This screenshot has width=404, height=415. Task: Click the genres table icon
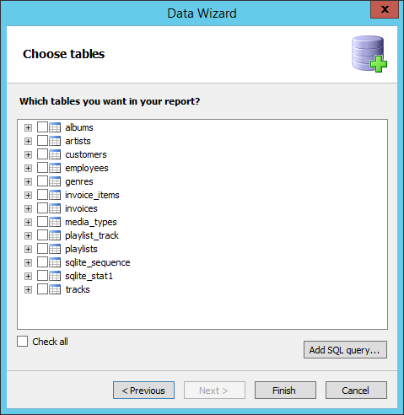point(55,181)
